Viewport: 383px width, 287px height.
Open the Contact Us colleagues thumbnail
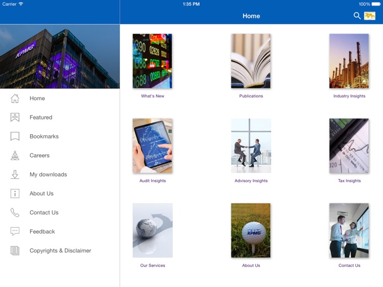pos(349,230)
